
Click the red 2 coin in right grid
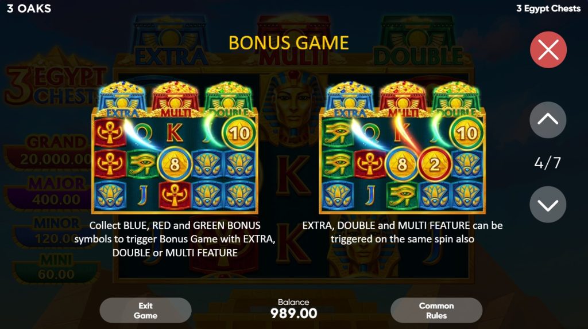(434, 164)
